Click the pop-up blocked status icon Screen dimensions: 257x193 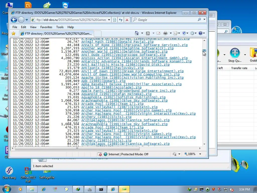pyautogui.click(x=99, y=154)
